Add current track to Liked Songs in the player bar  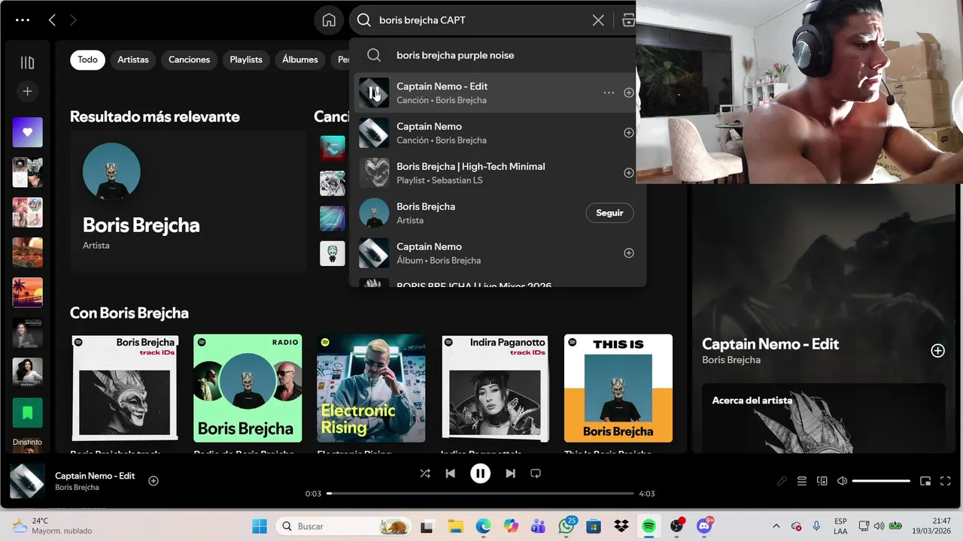point(153,481)
